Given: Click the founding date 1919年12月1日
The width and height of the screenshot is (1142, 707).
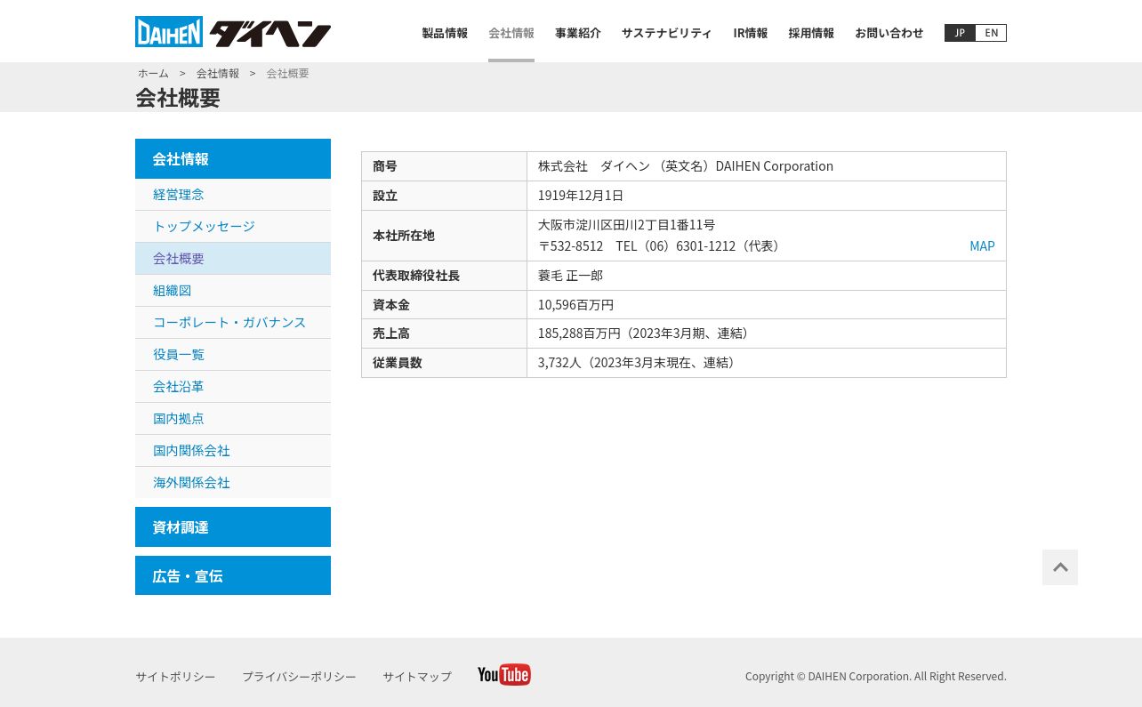Looking at the screenshot, I should [581, 196].
